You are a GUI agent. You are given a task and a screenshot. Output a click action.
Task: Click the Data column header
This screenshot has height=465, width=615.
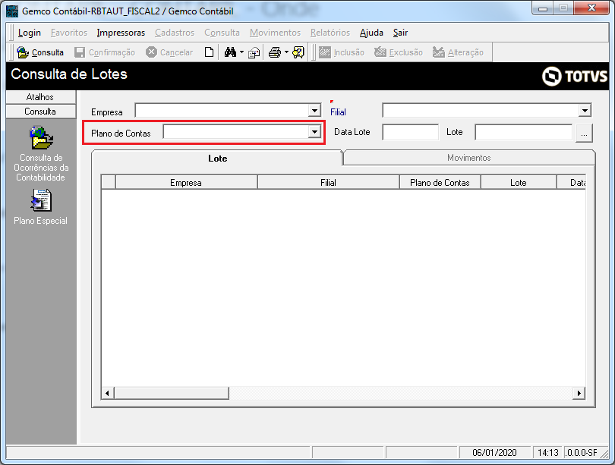pos(572,182)
